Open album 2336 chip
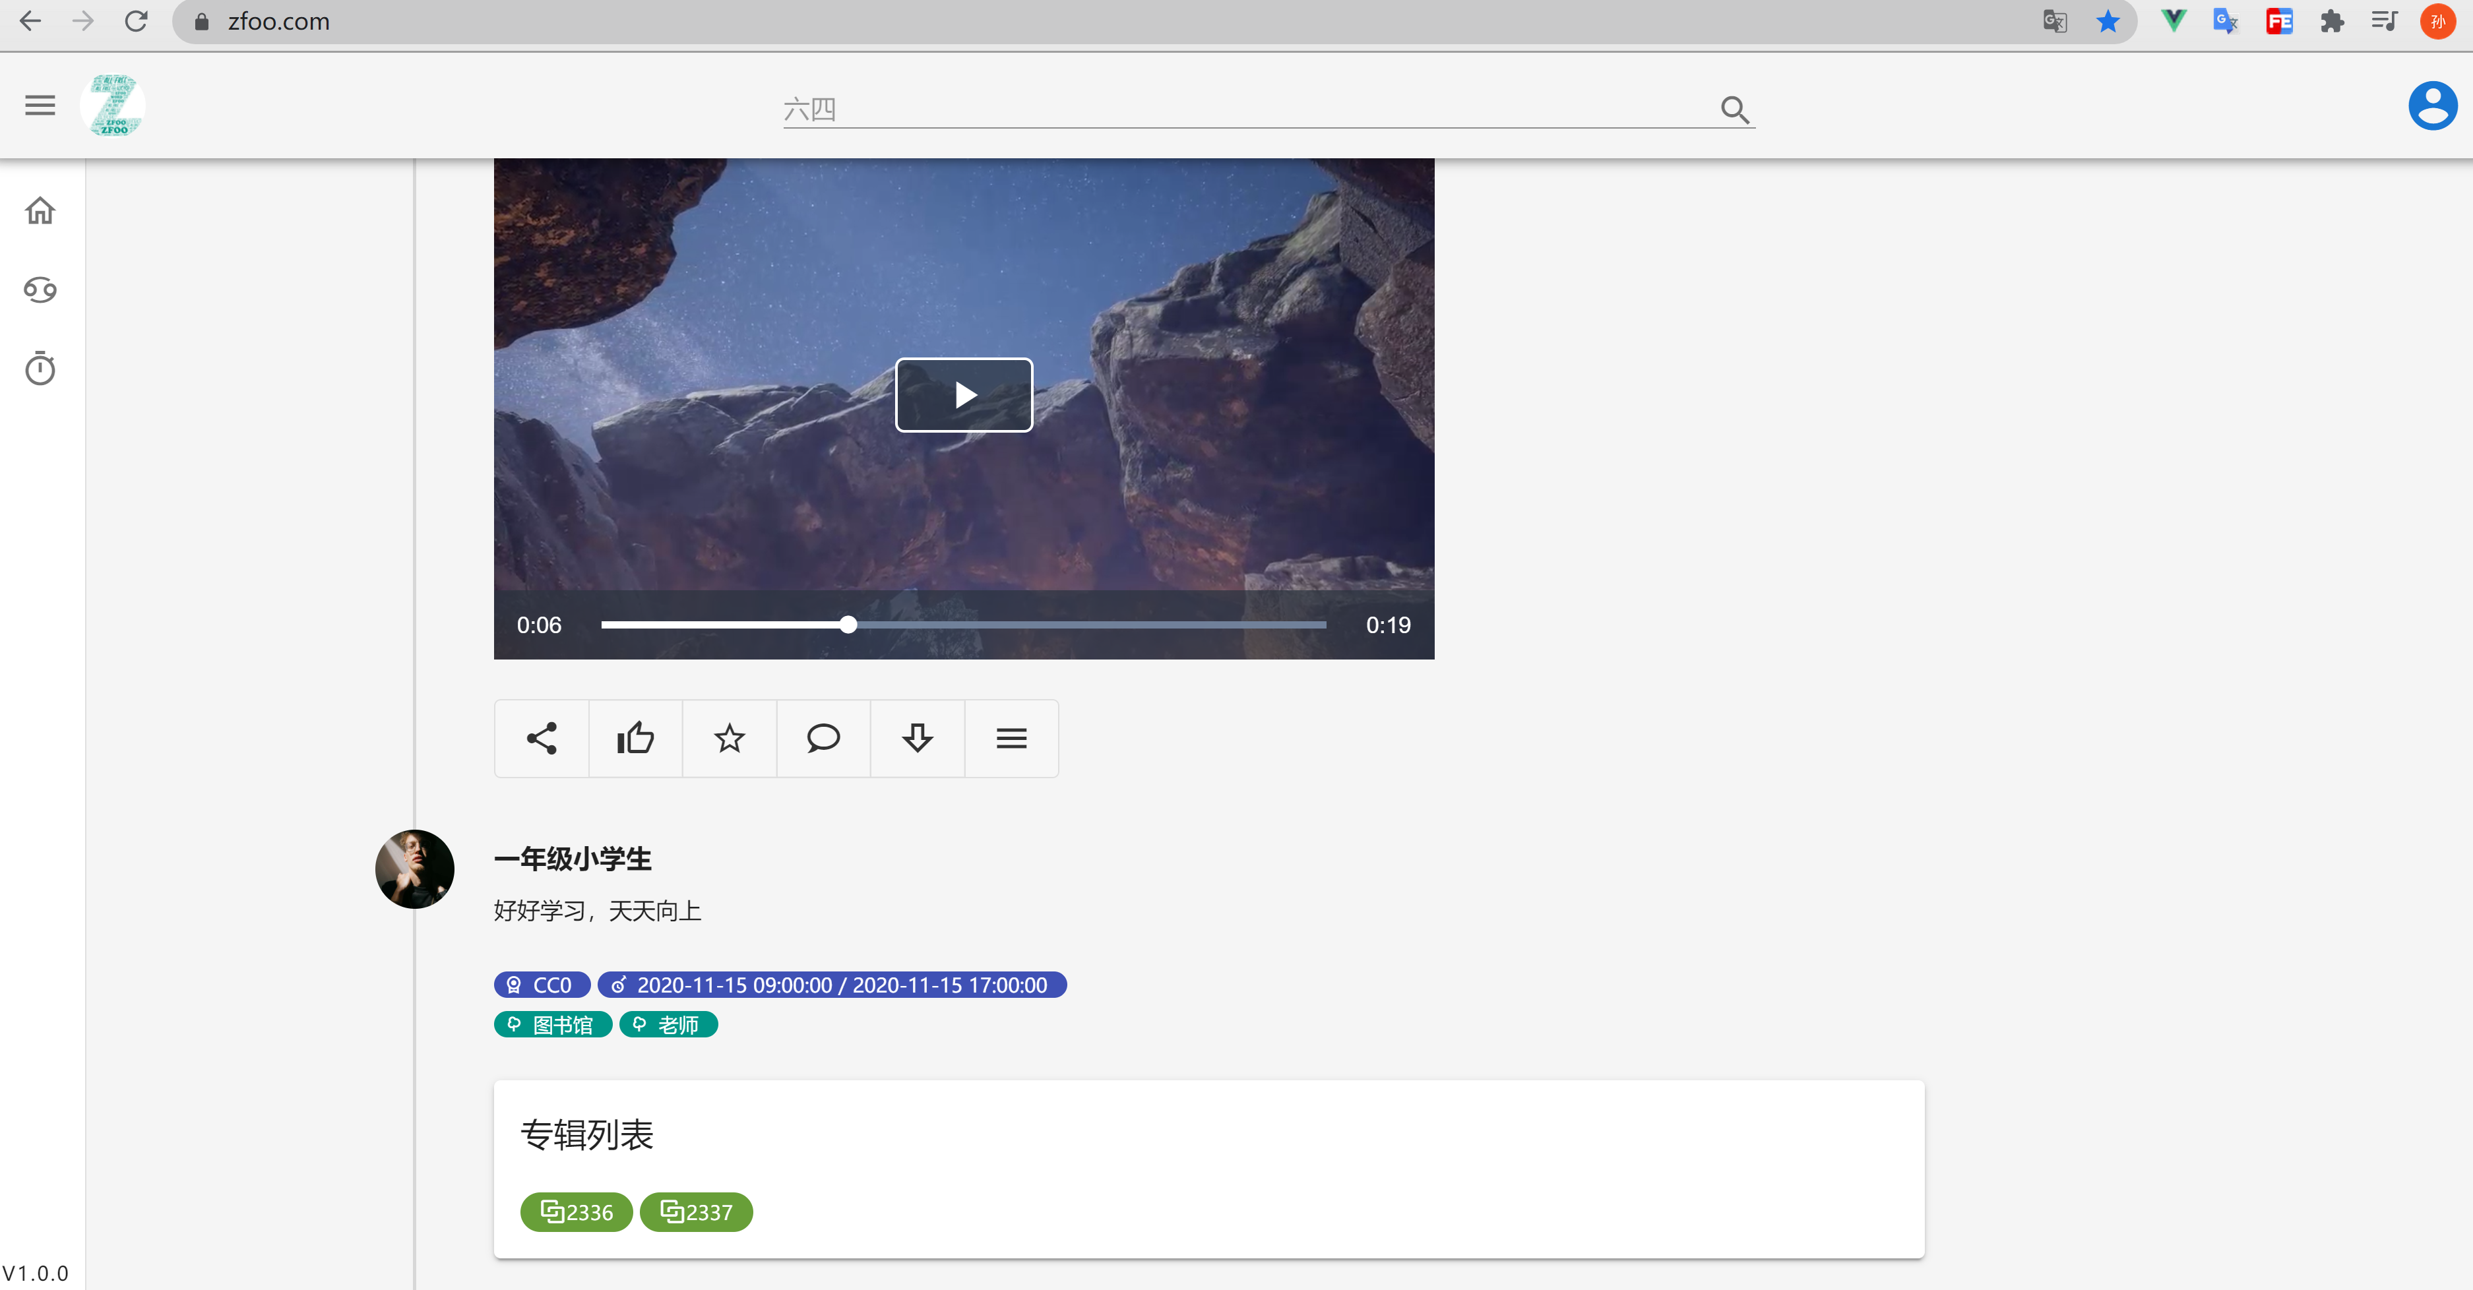 [x=576, y=1212]
